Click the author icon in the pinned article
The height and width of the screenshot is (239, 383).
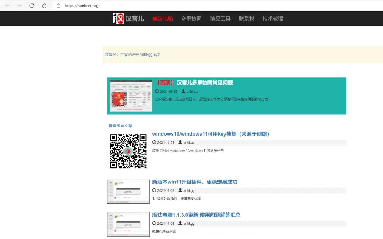pyautogui.click(x=183, y=91)
